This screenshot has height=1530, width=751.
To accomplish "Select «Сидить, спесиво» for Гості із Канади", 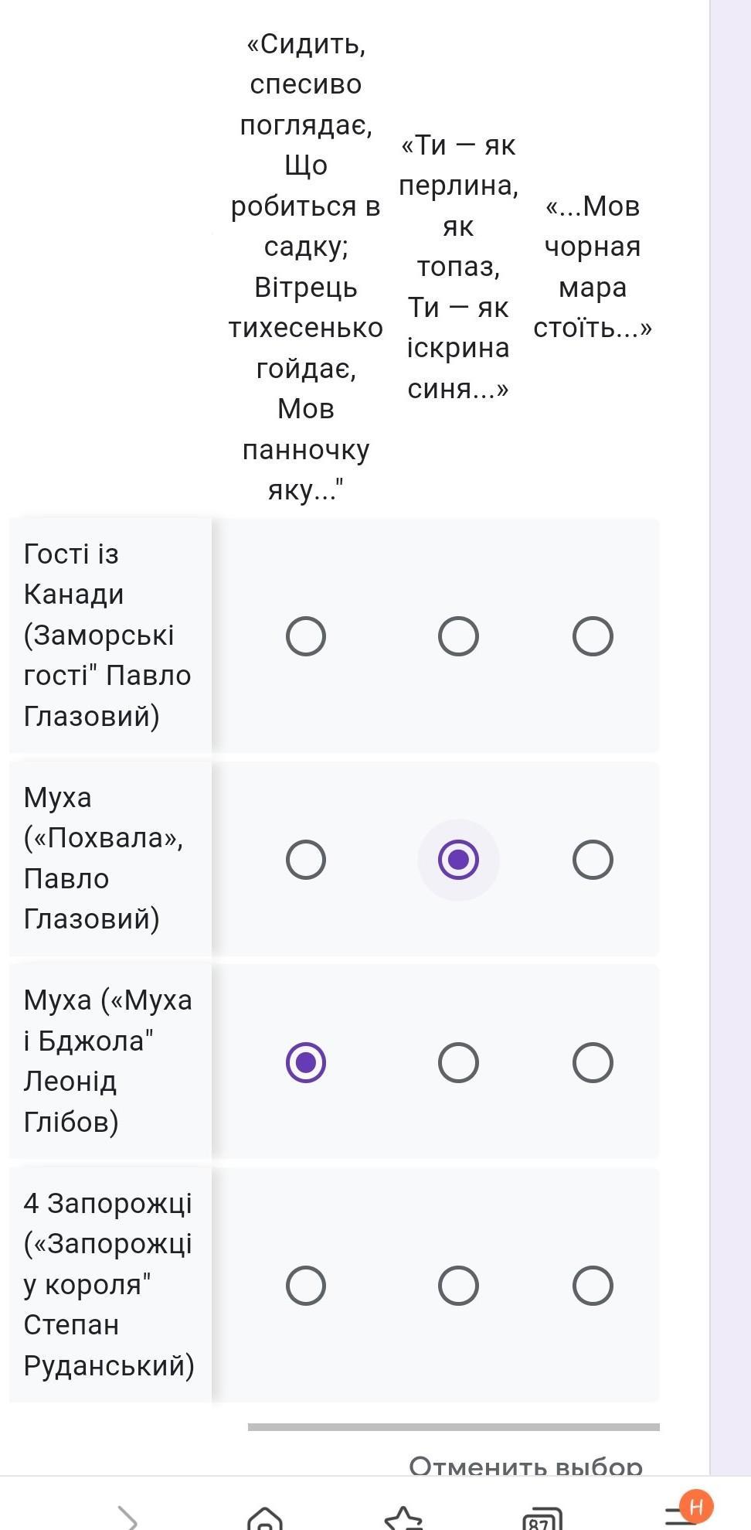I will [x=306, y=636].
